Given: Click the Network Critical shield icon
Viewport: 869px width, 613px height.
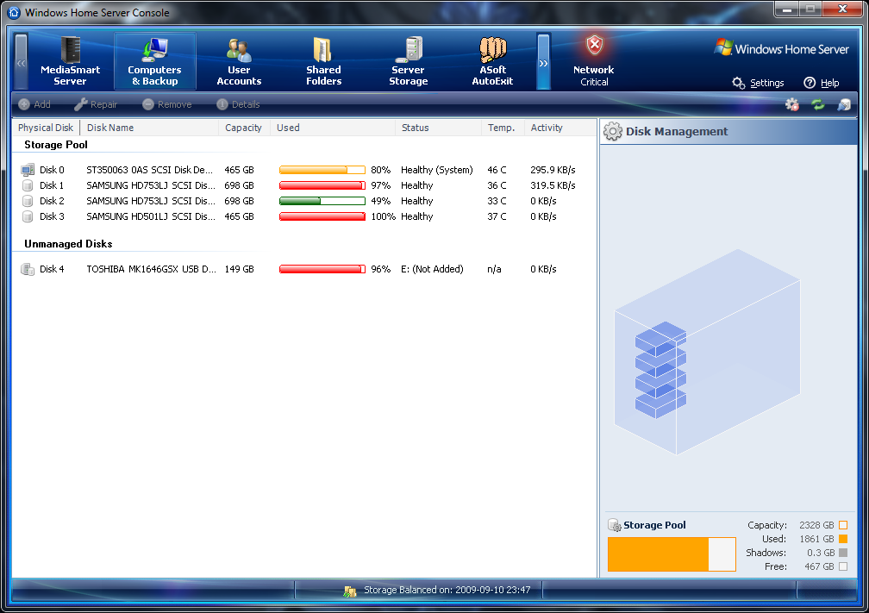Looking at the screenshot, I should pyautogui.click(x=595, y=45).
